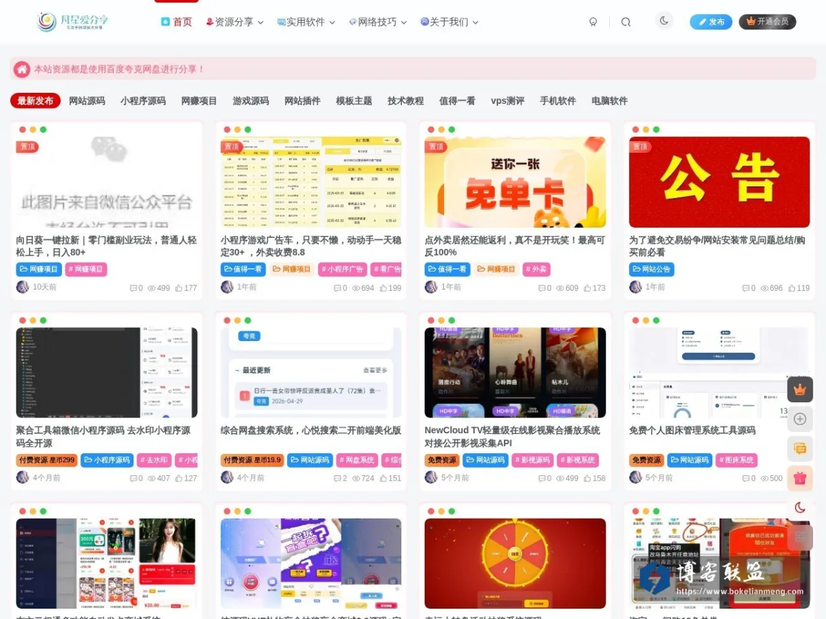Select the 小程序源码 category tab
The image size is (826, 619).
[143, 101]
